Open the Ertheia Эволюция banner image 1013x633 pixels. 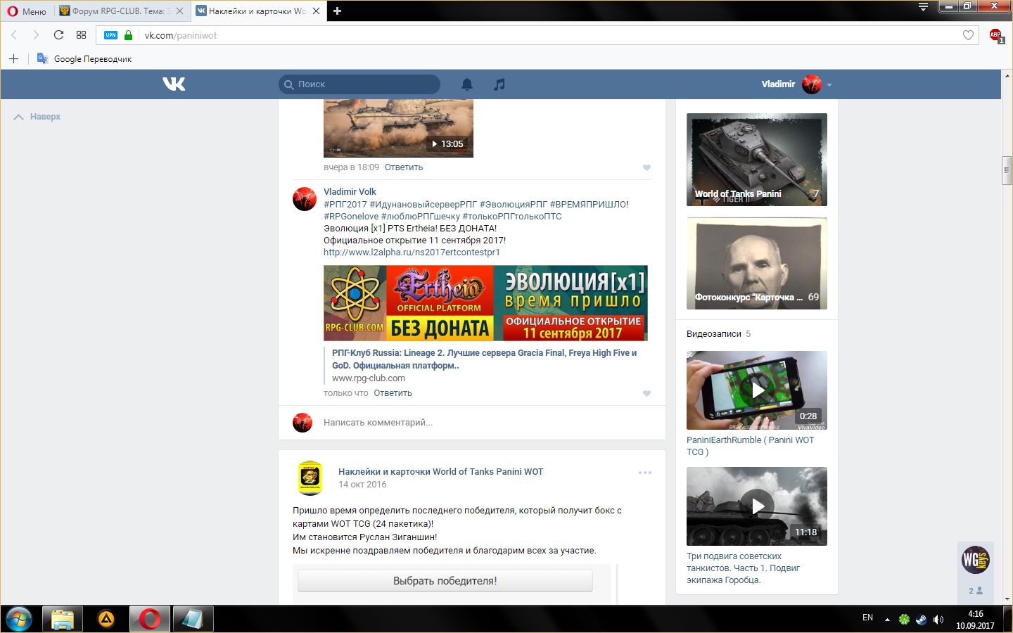coord(485,303)
